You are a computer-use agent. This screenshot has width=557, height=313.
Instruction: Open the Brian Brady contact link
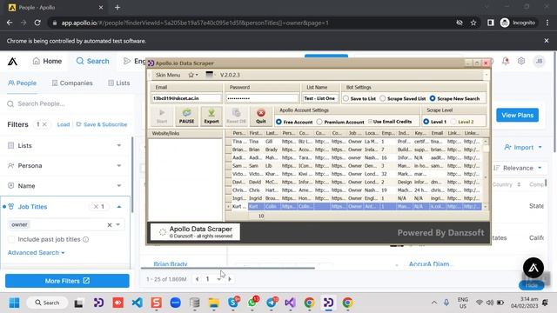coord(171,264)
